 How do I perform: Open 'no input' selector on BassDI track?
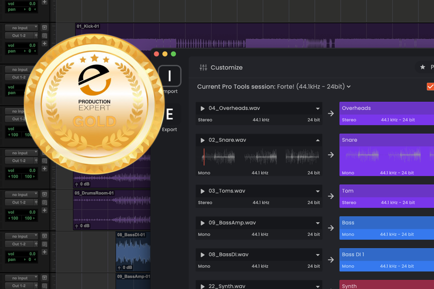(21, 236)
